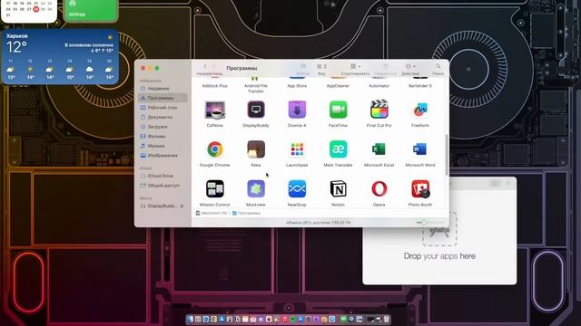
Task: Open the Caffeine app icon
Action: [215, 110]
